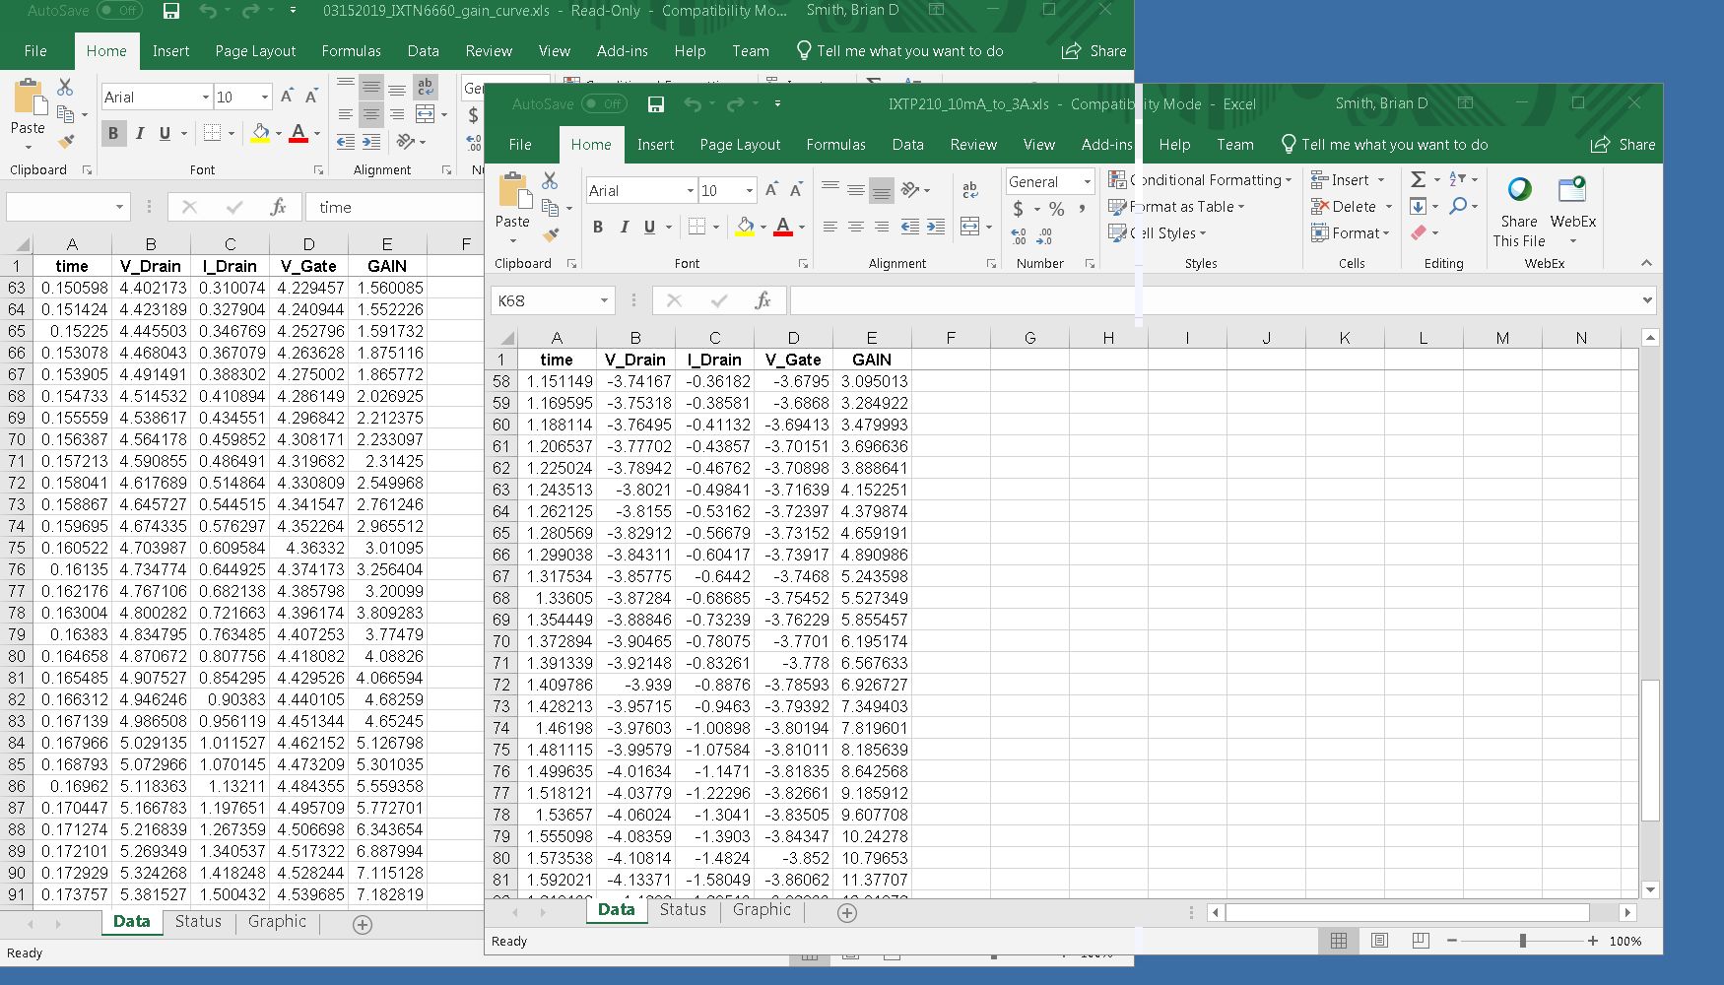Toggle Italic in IXTP210 window
This screenshot has height=985, width=1724.
point(624,227)
